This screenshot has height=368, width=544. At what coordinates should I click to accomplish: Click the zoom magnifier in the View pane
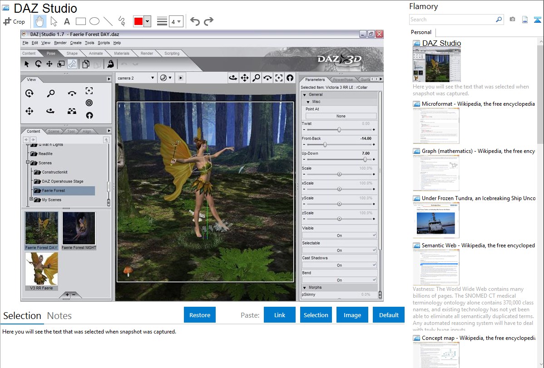point(51,93)
